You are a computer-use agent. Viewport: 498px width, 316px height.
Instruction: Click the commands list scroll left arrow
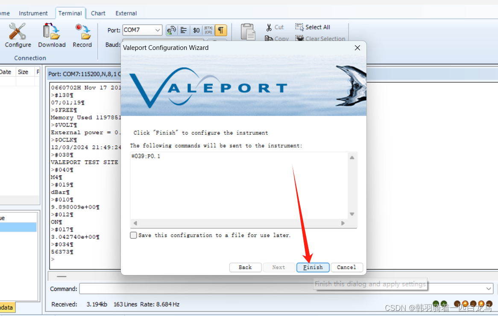[x=135, y=223]
